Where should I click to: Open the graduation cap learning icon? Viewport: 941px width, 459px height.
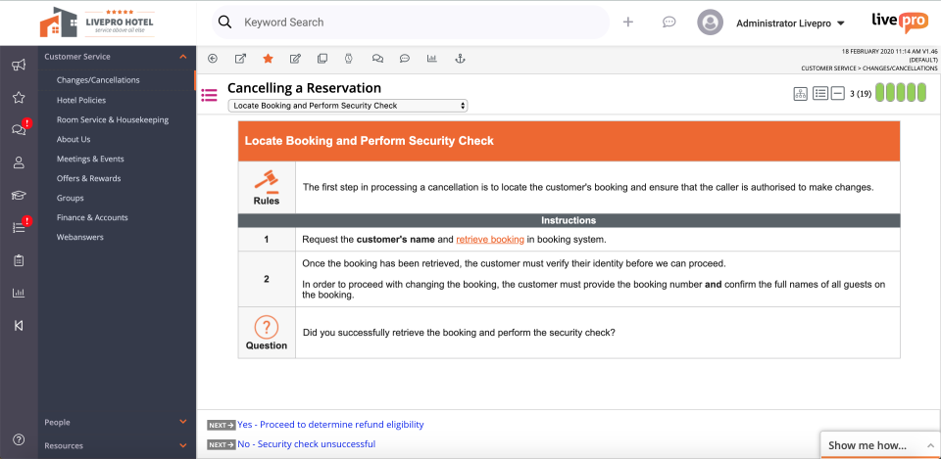click(19, 195)
